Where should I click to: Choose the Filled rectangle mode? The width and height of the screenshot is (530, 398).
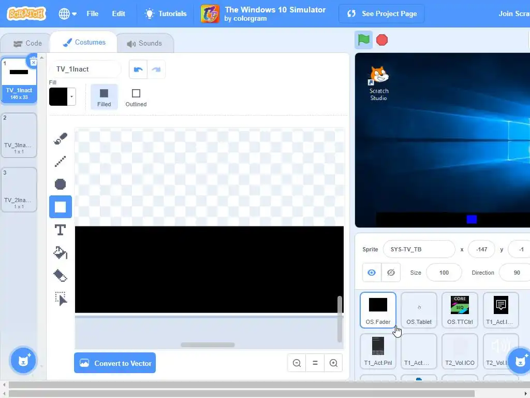pyautogui.click(x=104, y=97)
